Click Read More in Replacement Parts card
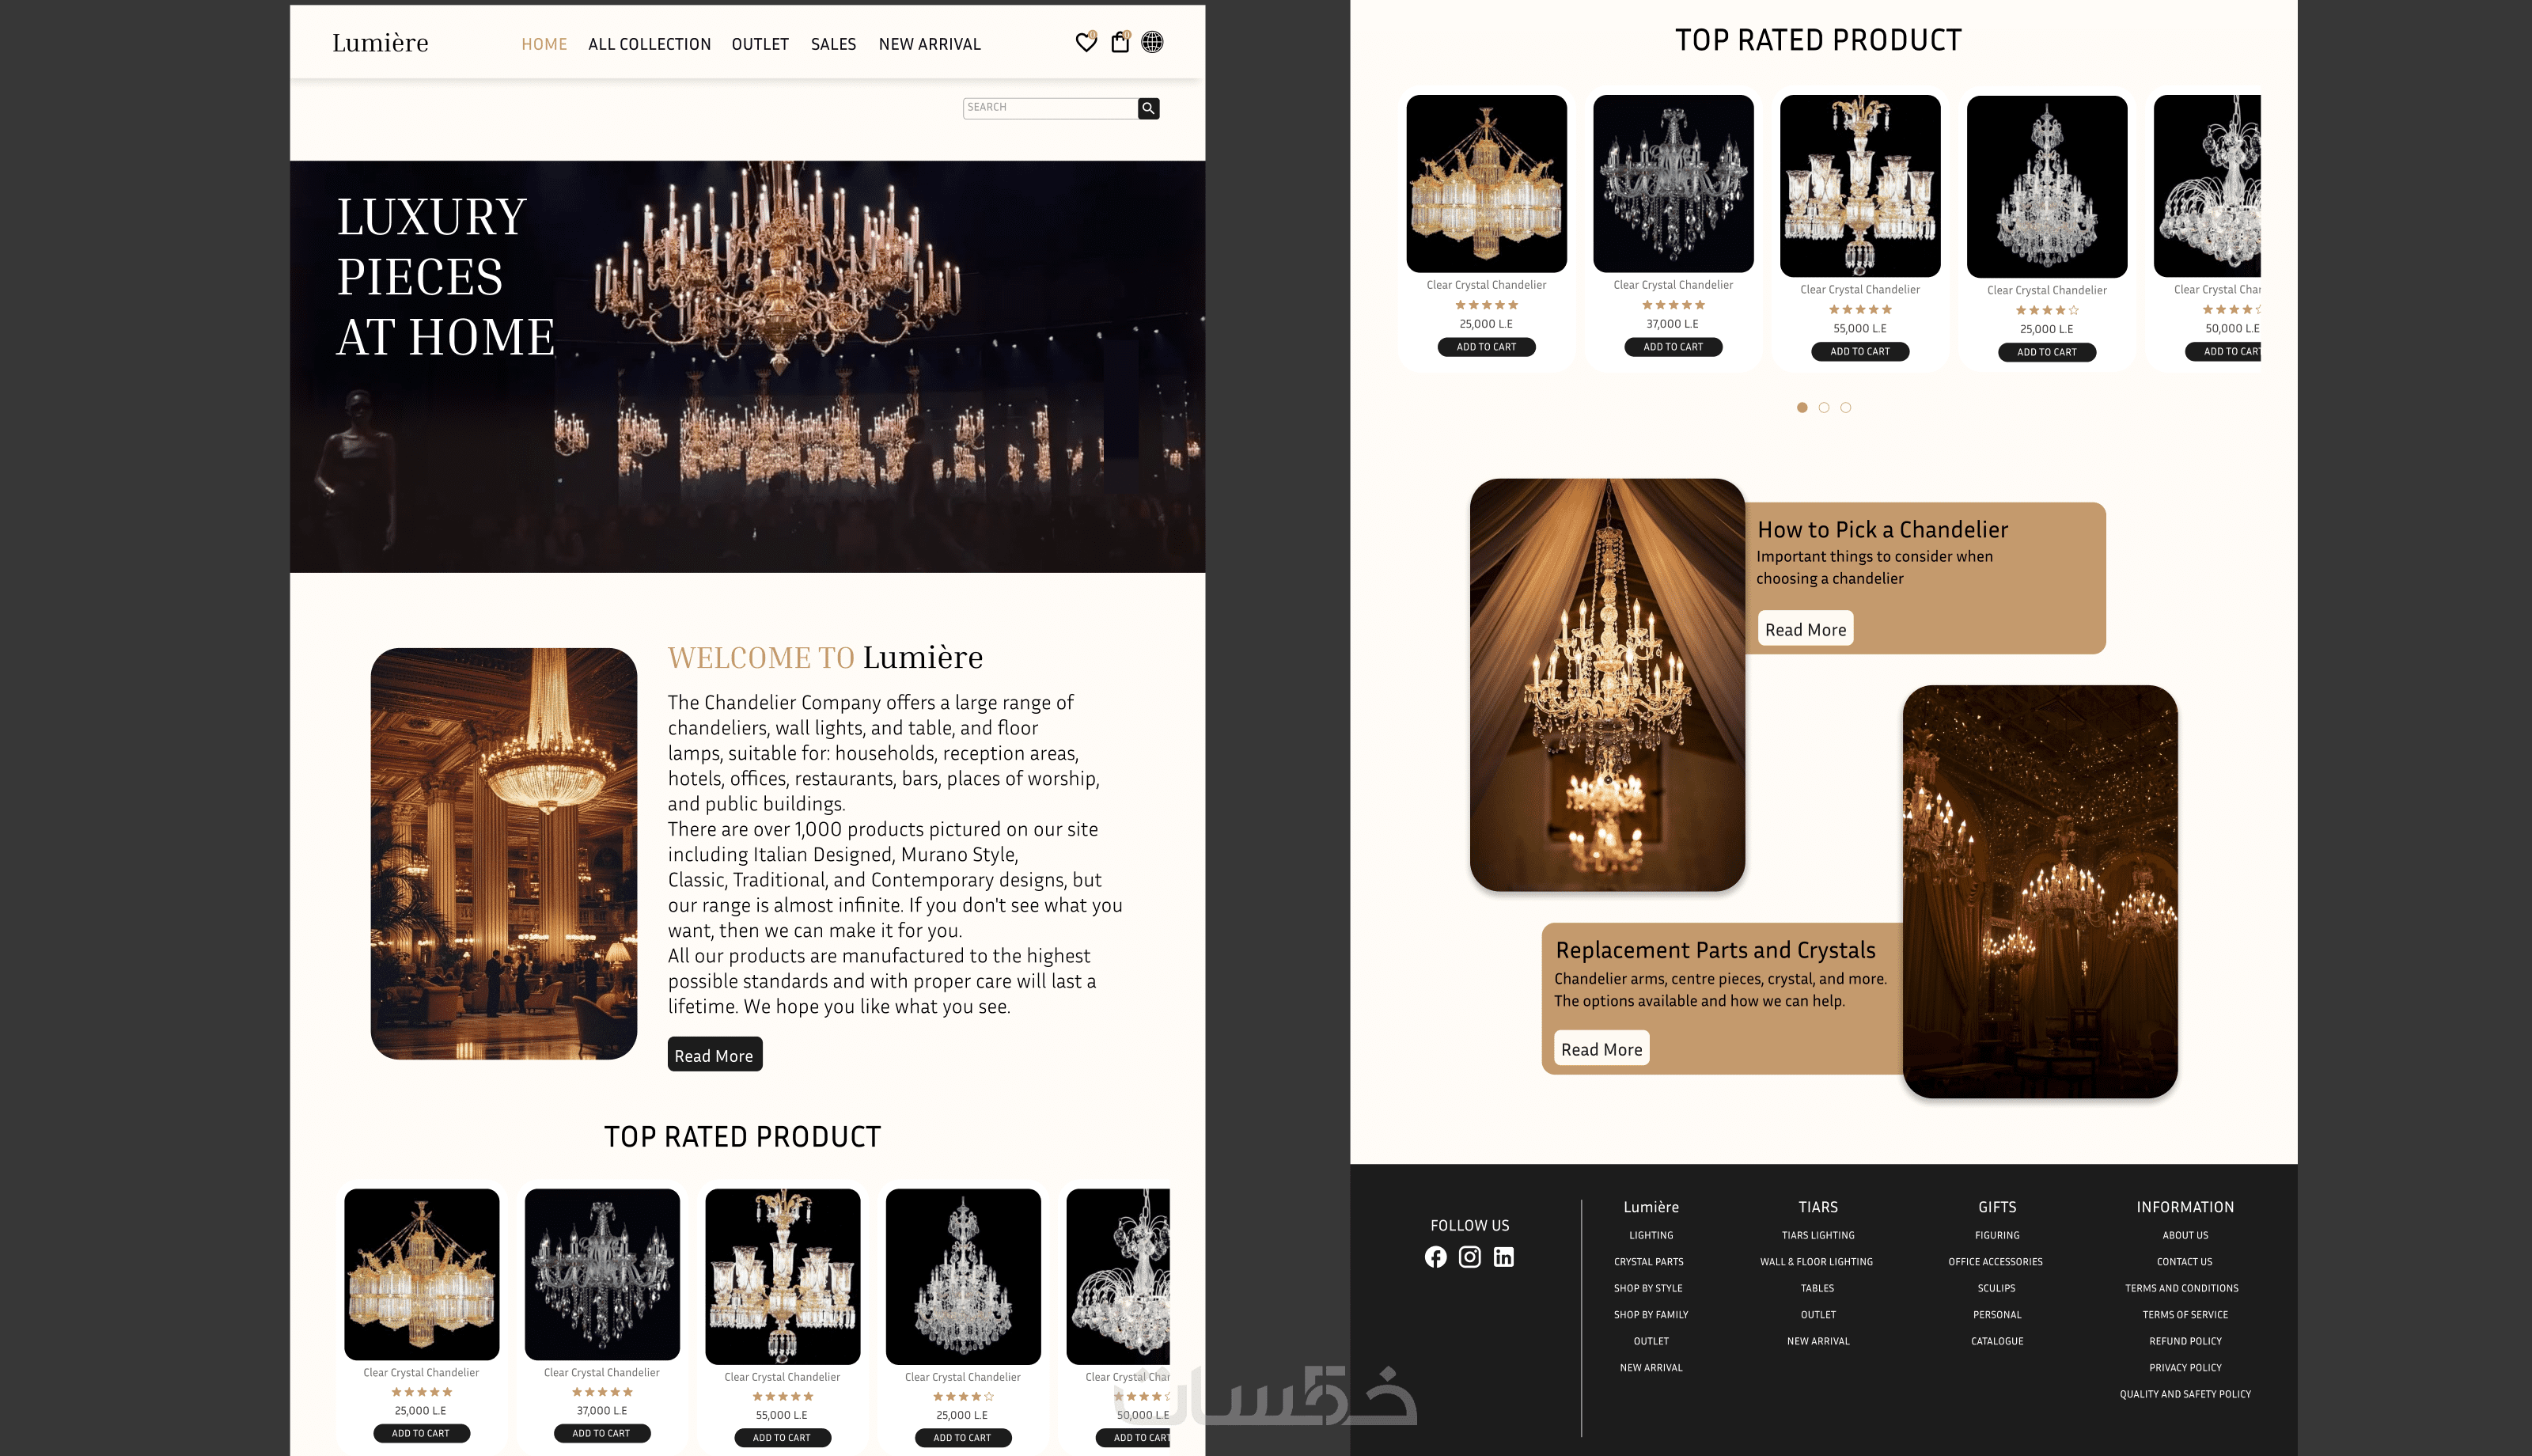 click(x=1601, y=1049)
